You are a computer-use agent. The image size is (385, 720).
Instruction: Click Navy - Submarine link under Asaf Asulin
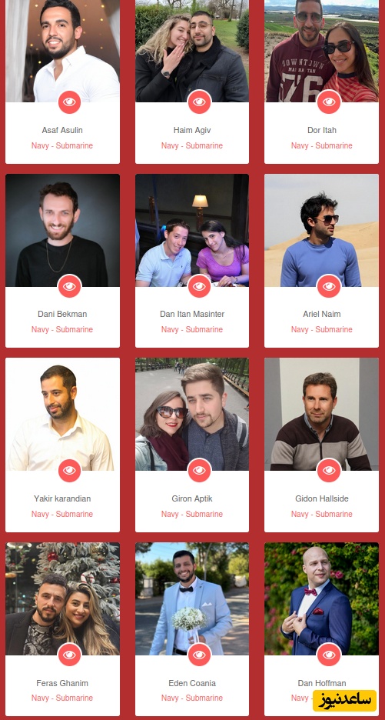point(62,145)
